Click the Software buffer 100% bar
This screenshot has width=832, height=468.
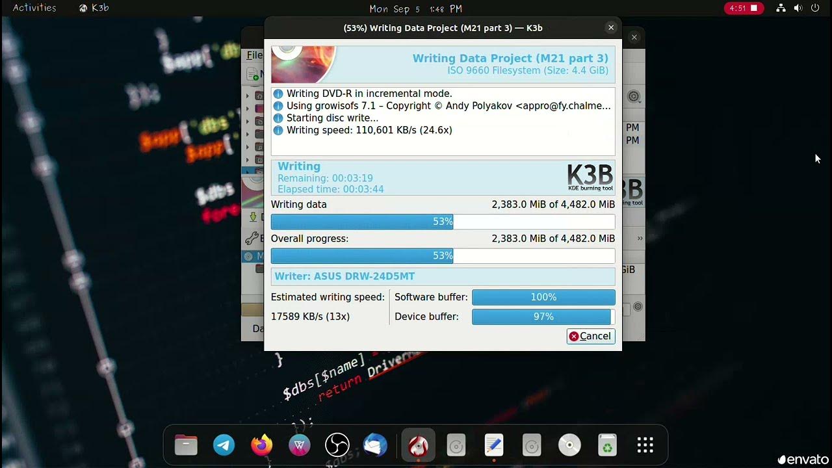click(x=543, y=297)
